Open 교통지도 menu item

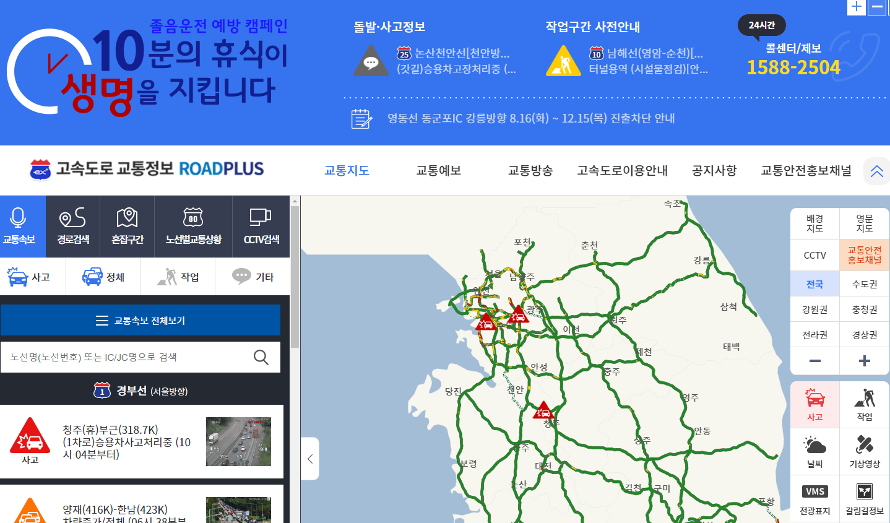347,170
